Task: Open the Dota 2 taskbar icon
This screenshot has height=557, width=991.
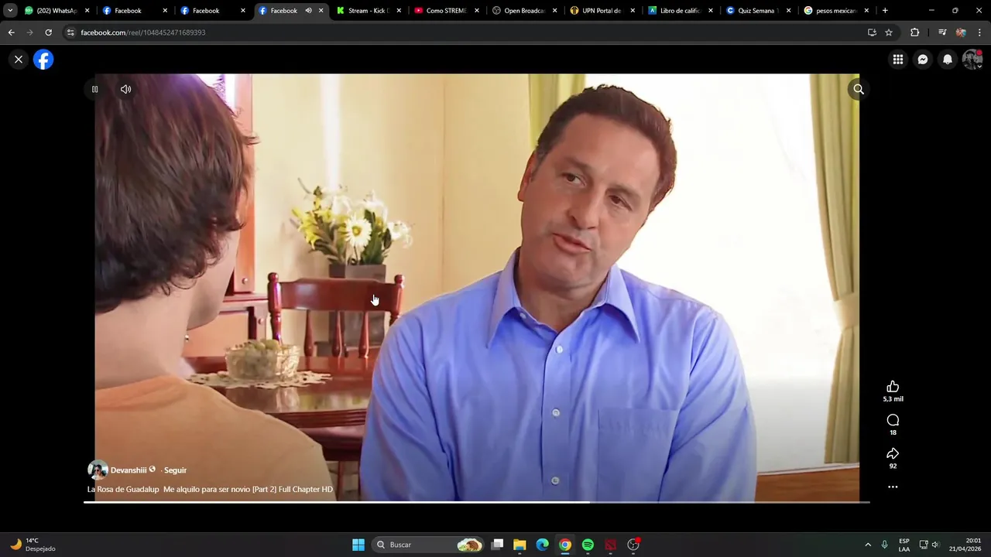Action: tap(611, 545)
